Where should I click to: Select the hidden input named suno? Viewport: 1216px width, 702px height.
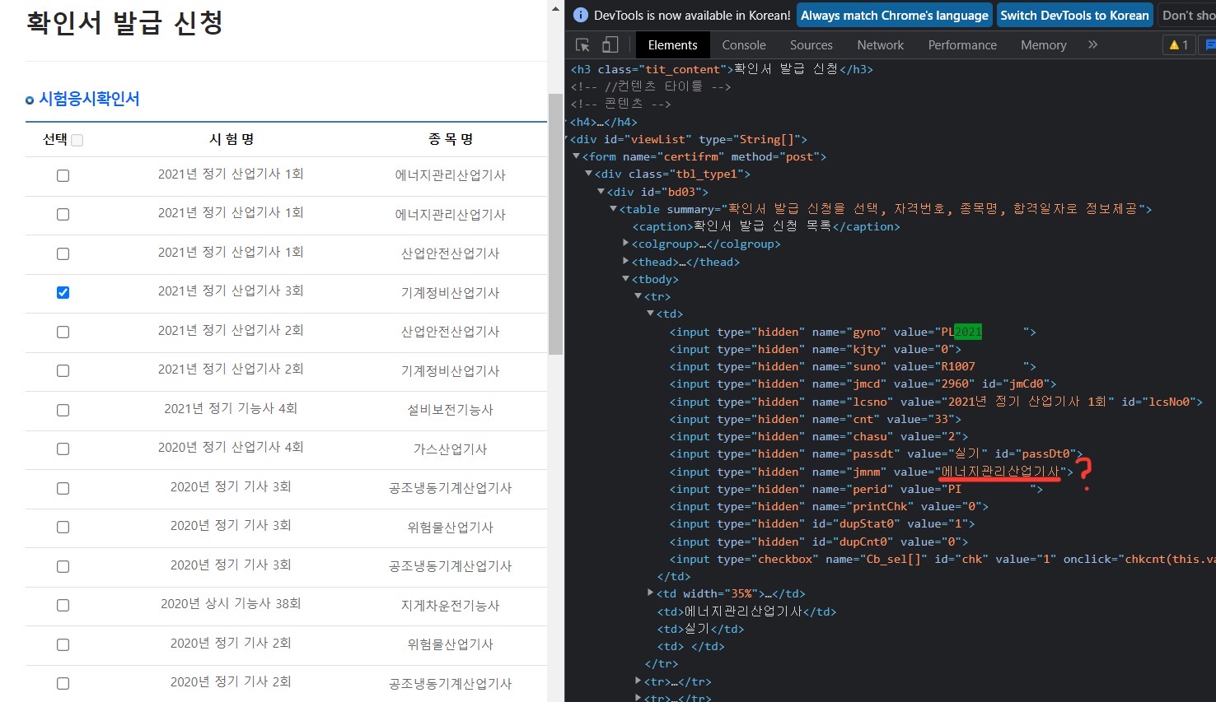click(853, 366)
